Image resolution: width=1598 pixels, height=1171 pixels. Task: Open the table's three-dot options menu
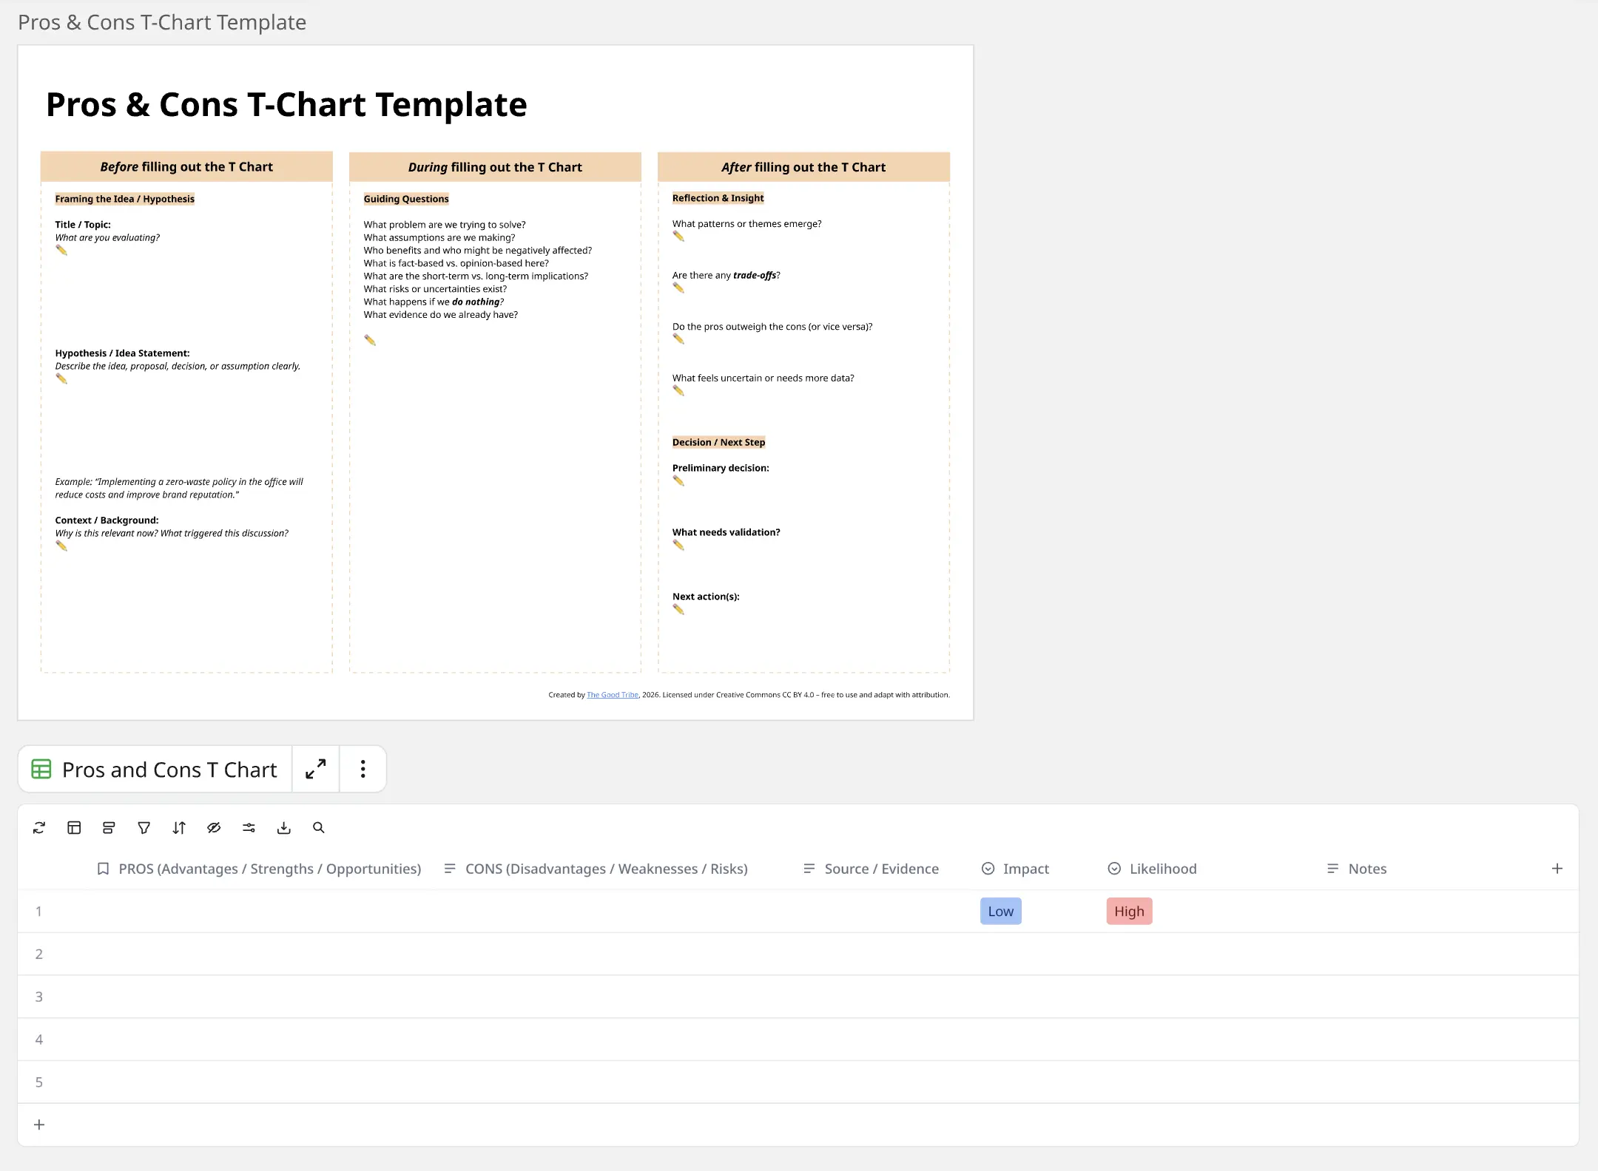coord(363,769)
